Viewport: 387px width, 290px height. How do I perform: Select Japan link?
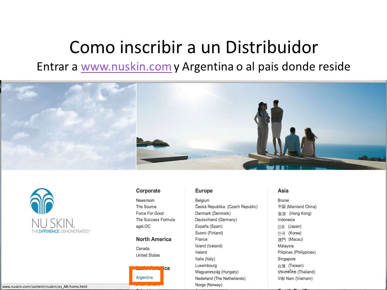(289, 226)
